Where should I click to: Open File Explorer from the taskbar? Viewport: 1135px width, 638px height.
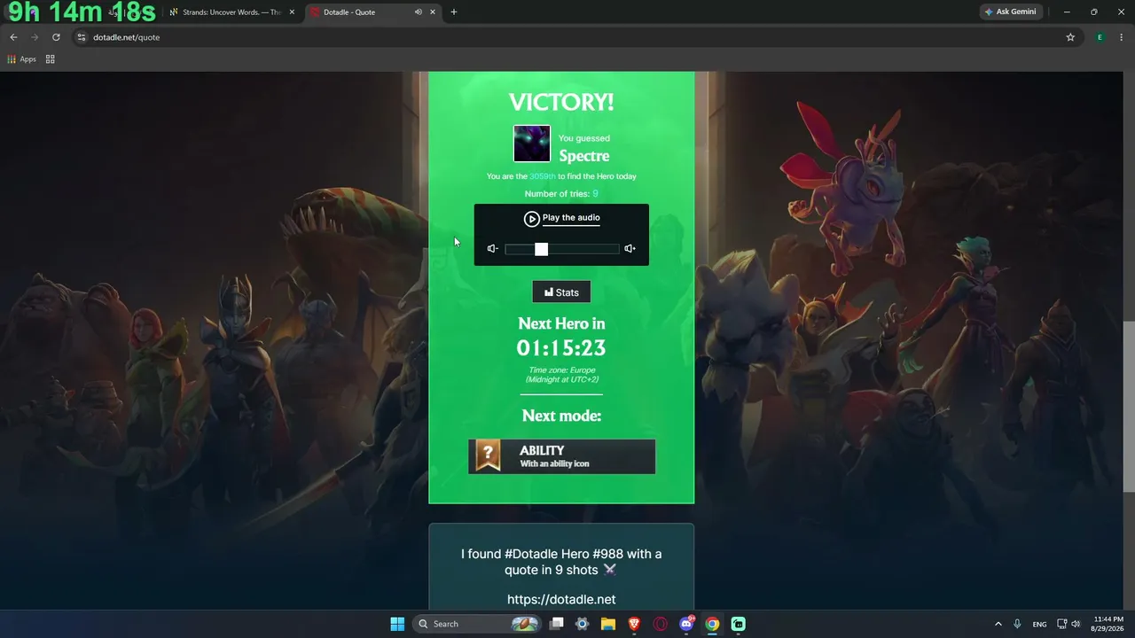click(608, 624)
